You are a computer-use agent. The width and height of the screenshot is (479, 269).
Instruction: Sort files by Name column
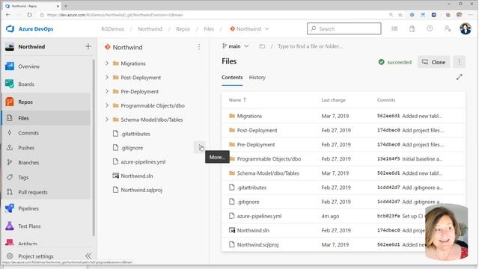[x=237, y=99]
